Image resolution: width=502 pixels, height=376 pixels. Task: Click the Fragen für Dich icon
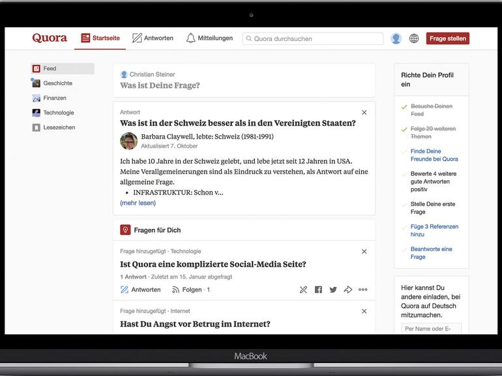pyautogui.click(x=125, y=230)
